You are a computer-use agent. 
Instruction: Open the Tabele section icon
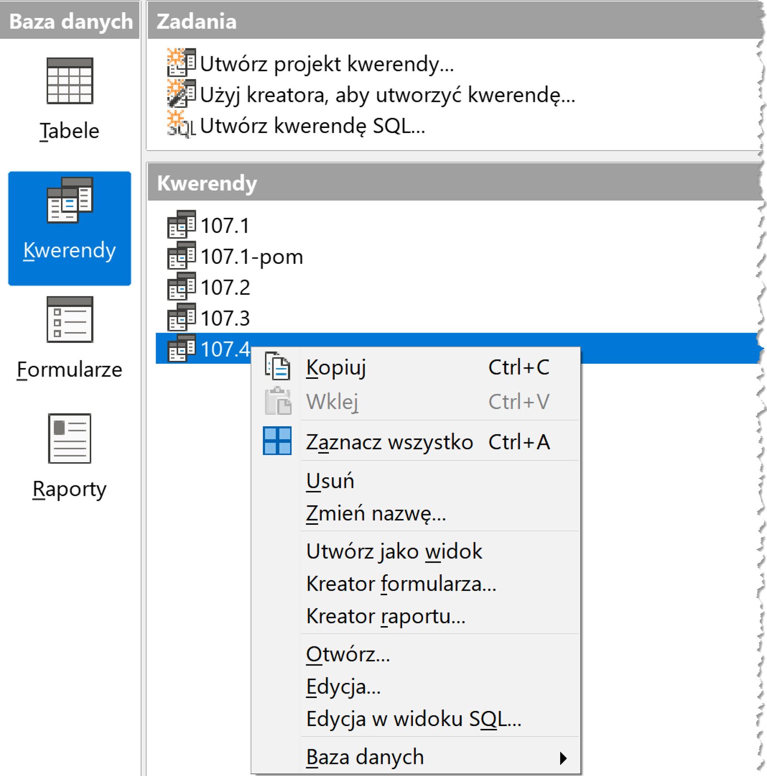pos(70,81)
